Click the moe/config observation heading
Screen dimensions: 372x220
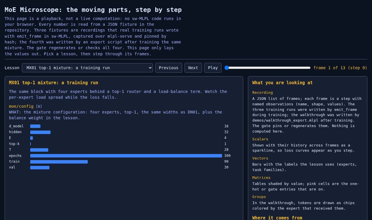[21, 106]
